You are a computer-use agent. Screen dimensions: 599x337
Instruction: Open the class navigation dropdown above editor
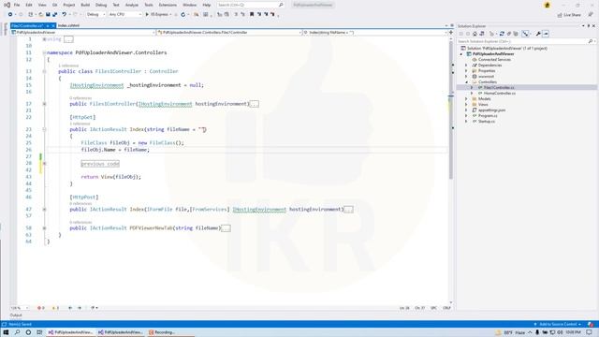coord(229,33)
